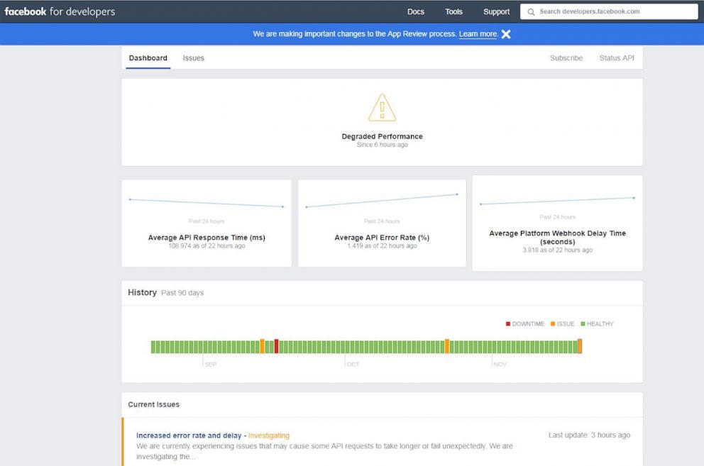Open the Average Platform Webhook Delay Time chart

point(557,223)
